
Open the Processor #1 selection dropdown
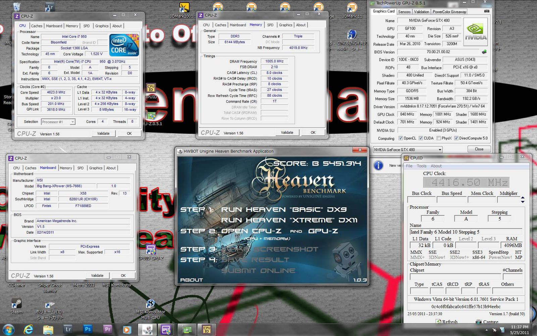point(58,122)
